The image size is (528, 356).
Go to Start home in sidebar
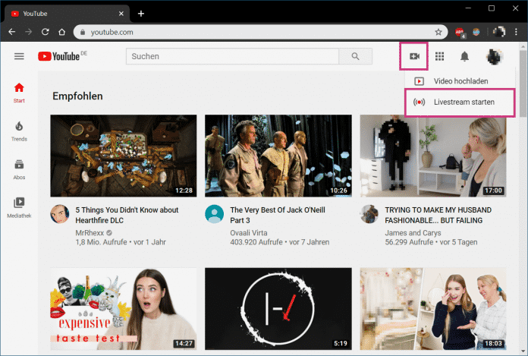click(19, 92)
